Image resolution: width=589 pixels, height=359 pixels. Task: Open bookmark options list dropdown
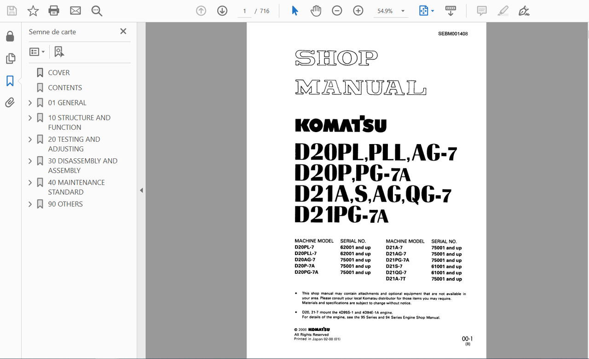pyautogui.click(x=37, y=52)
